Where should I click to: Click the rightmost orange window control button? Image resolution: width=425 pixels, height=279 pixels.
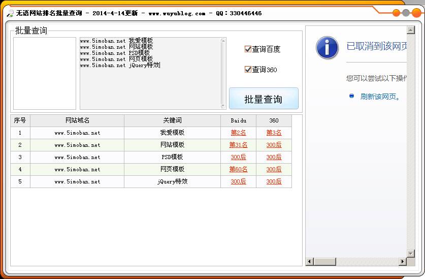416,13
